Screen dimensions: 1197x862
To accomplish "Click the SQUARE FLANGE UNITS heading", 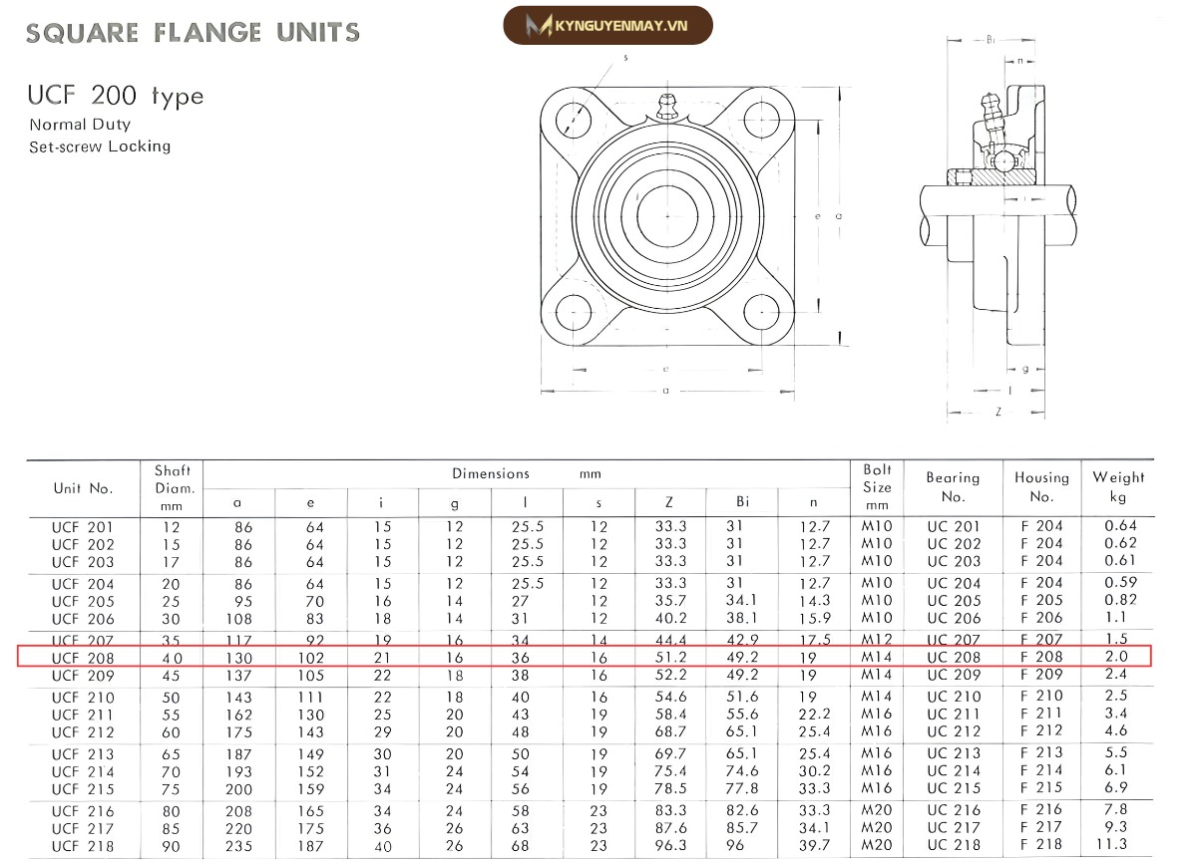I will pyautogui.click(x=193, y=33).
